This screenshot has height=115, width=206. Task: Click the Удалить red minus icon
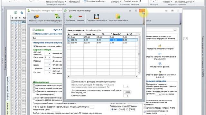point(80,16)
